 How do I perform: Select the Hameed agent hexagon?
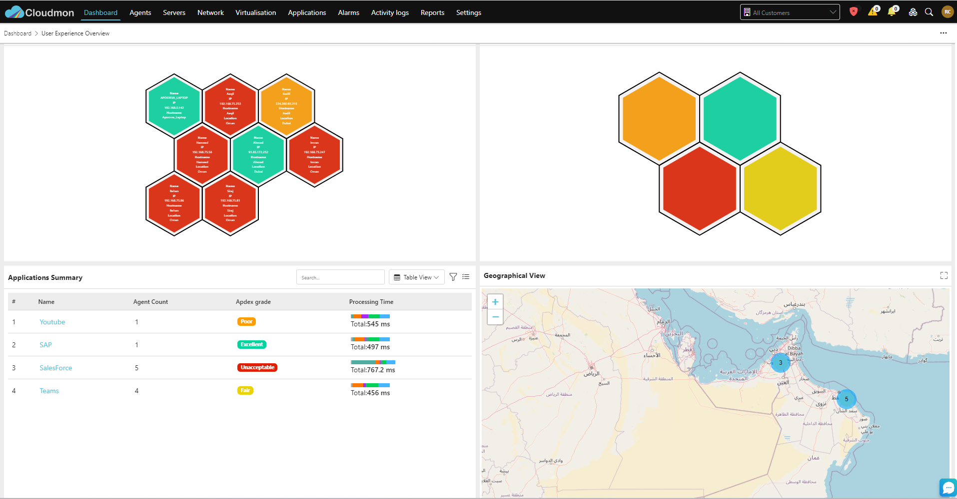click(x=202, y=154)
